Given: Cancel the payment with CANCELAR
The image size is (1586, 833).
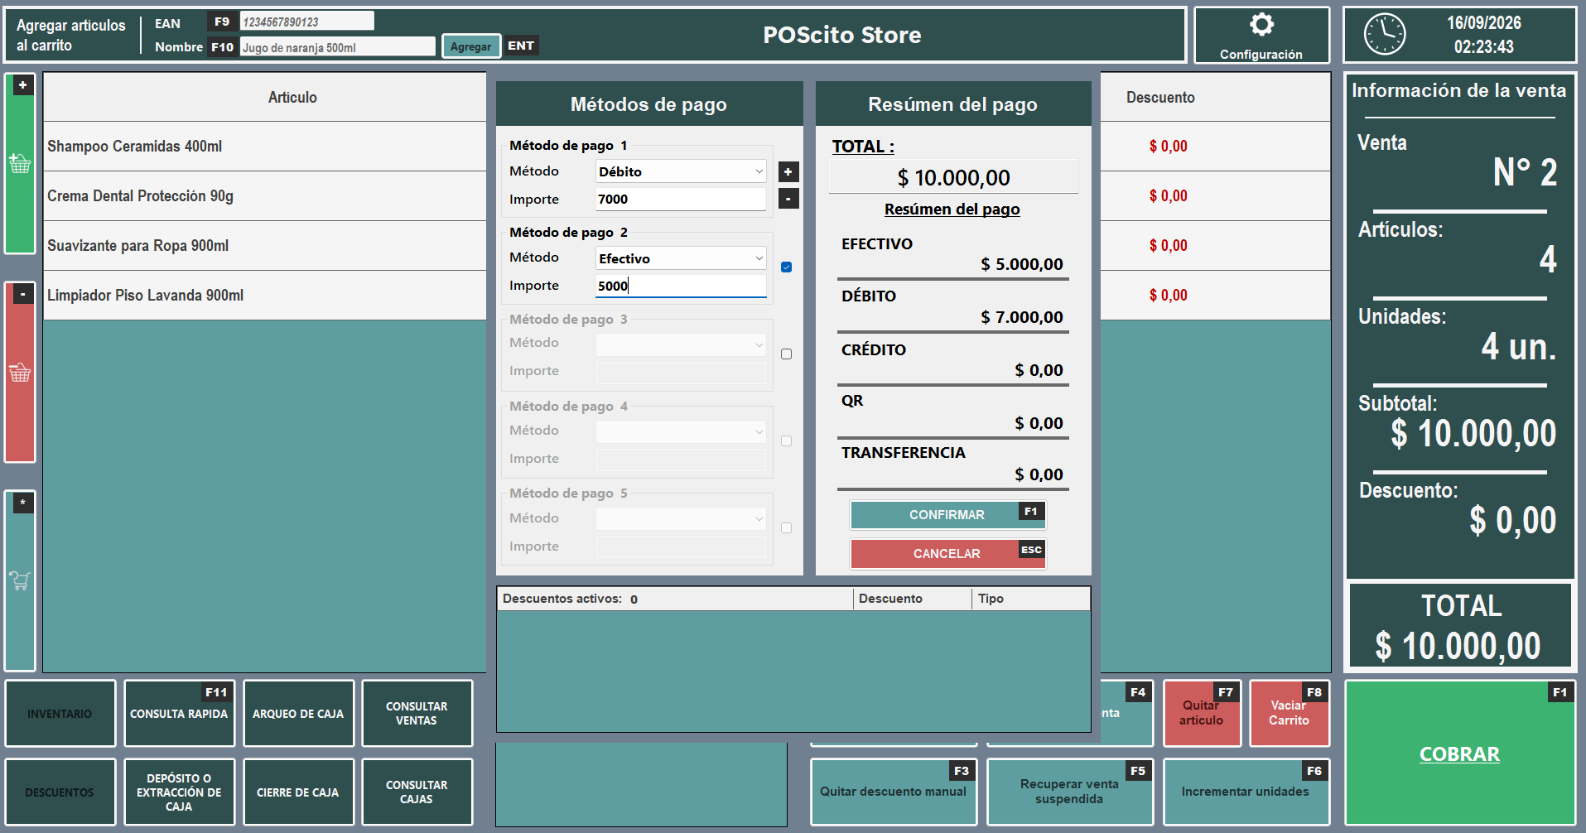Looking at the screenshot, I should click(x=947, y=553).
